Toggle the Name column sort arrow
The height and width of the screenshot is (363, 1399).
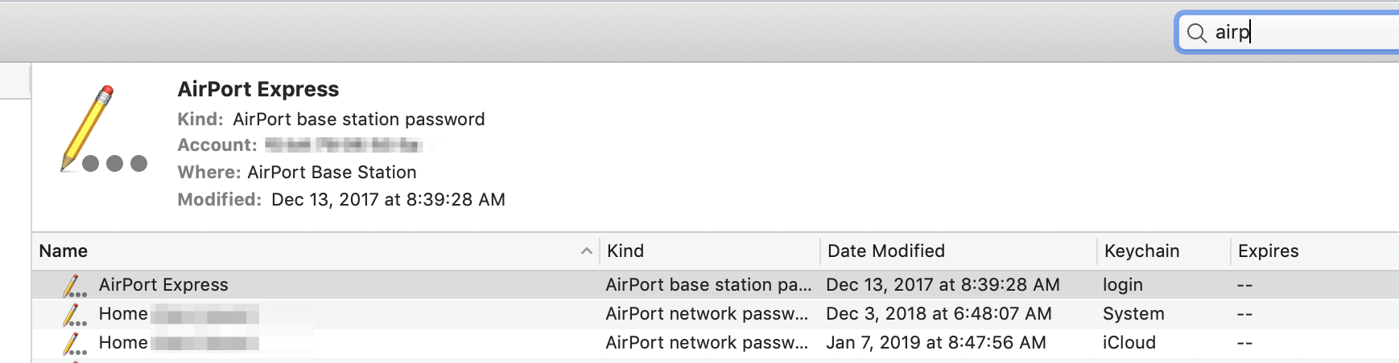point(587,251)
